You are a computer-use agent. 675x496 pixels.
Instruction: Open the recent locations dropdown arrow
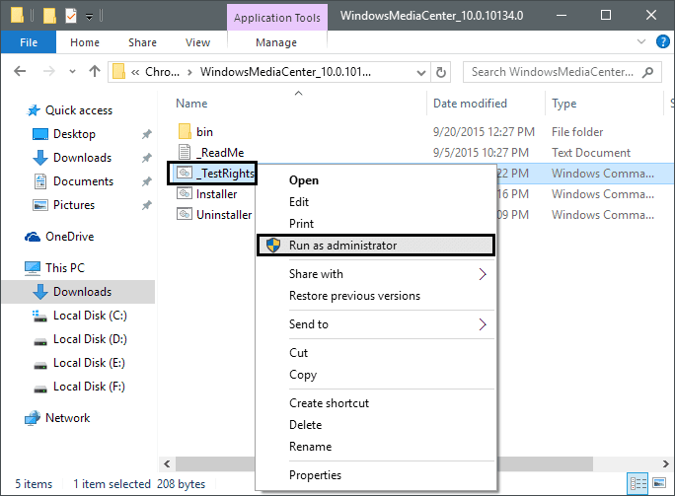point(72,71)
